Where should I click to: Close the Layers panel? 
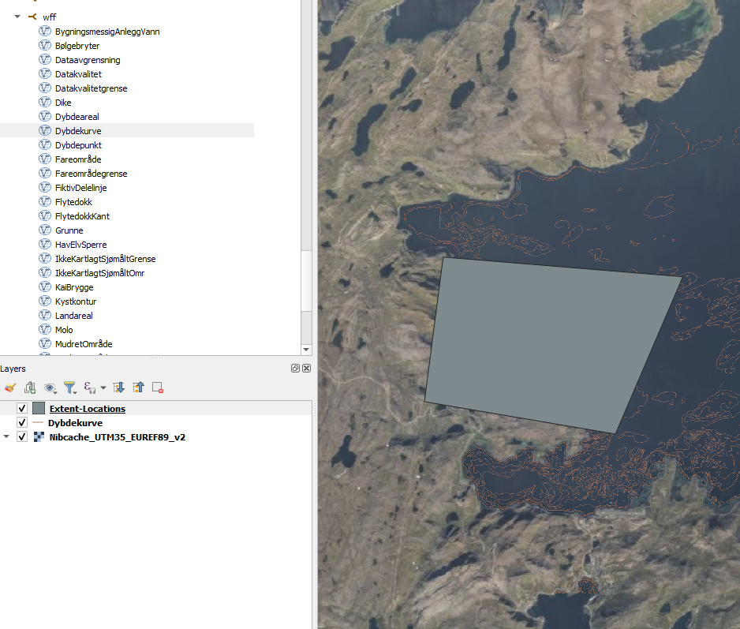click(x=306, y=369)
